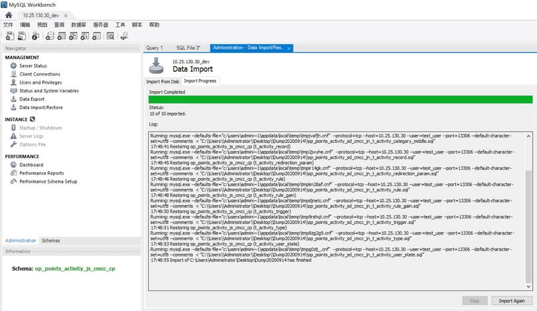Create new stored procedure toolbar icon

tap(85, 36)
